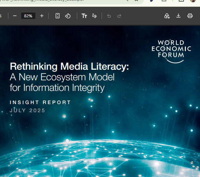This screenshot has width=200, height=177.
Task: Toggle fit to page view
Action: 58,16
